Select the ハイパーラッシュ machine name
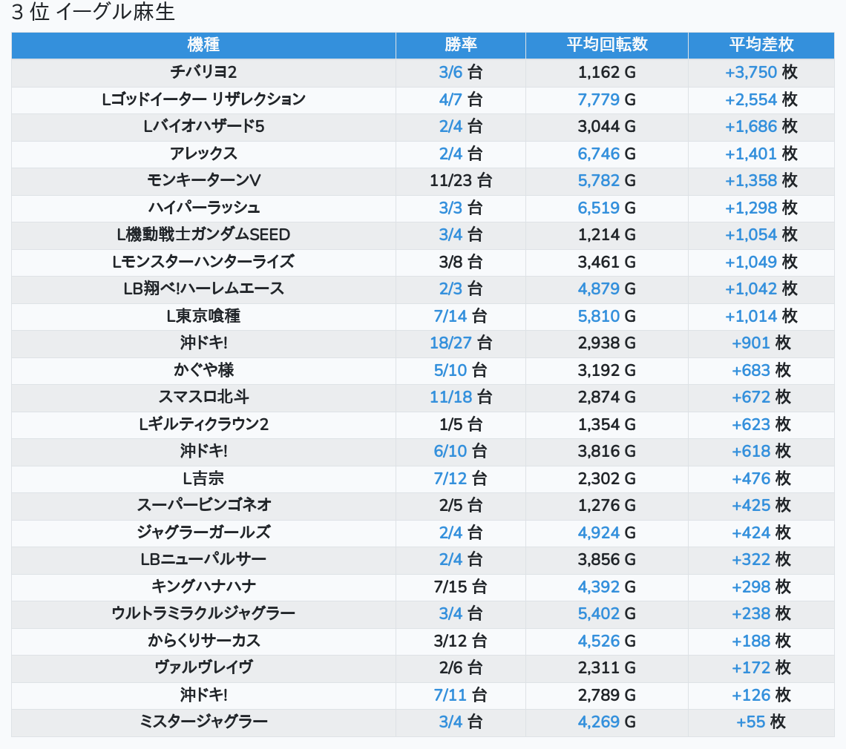Image resolution: width=846 pixels, height=749 pixels. [x=203, y=208]
